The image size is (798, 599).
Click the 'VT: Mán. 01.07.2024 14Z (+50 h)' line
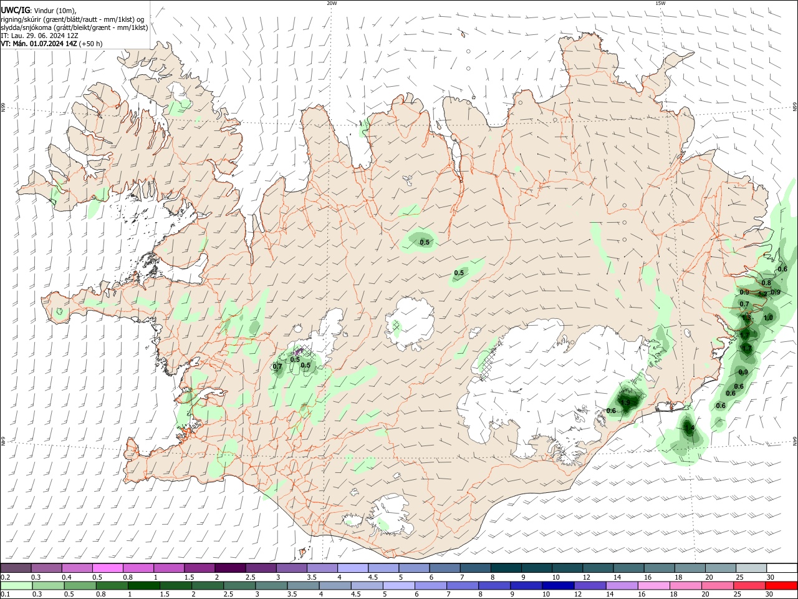tap(52, 44)
